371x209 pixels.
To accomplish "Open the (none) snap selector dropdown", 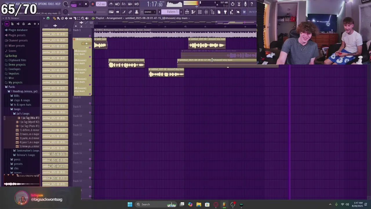I will (150, 12).
